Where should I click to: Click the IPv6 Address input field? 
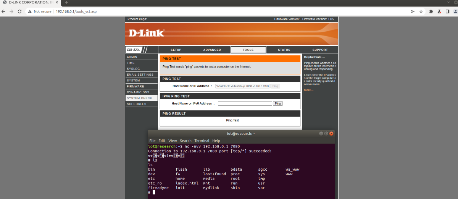245,104
